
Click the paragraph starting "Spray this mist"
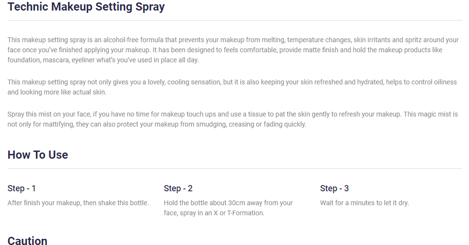point(232,119)
